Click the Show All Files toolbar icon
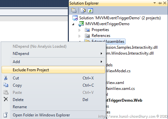 coord(83,10)
